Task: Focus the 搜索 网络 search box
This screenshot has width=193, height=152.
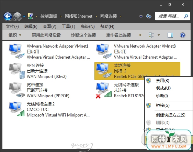Action: pos(173,16)
